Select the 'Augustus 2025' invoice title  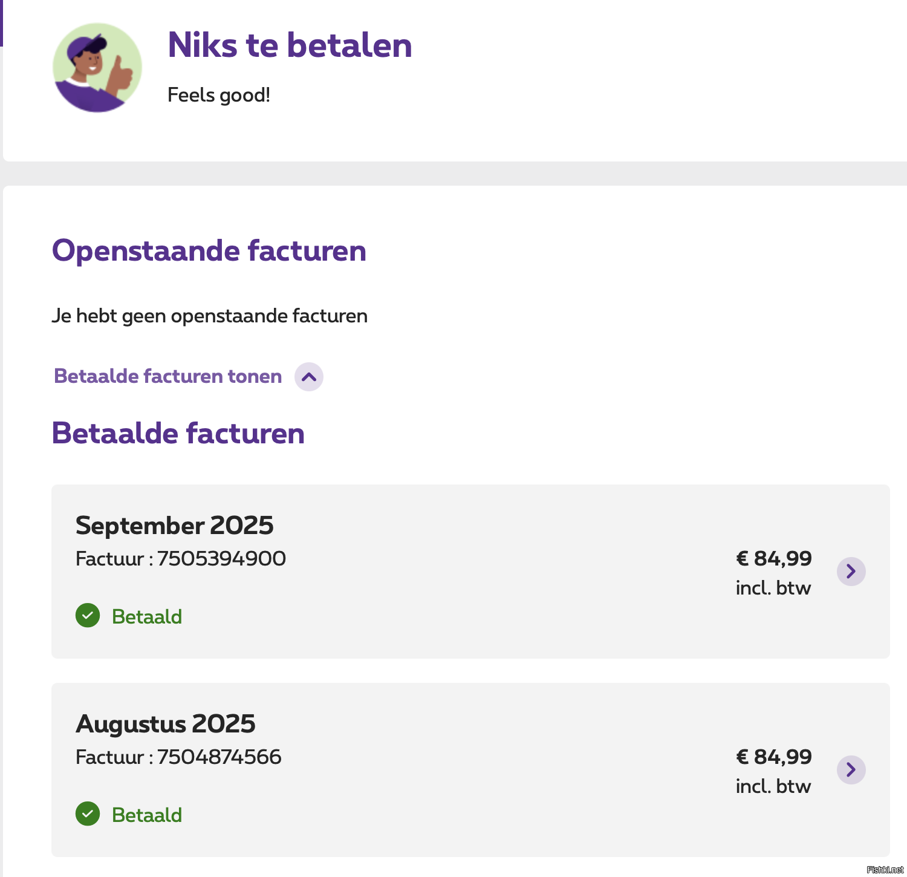165,723
